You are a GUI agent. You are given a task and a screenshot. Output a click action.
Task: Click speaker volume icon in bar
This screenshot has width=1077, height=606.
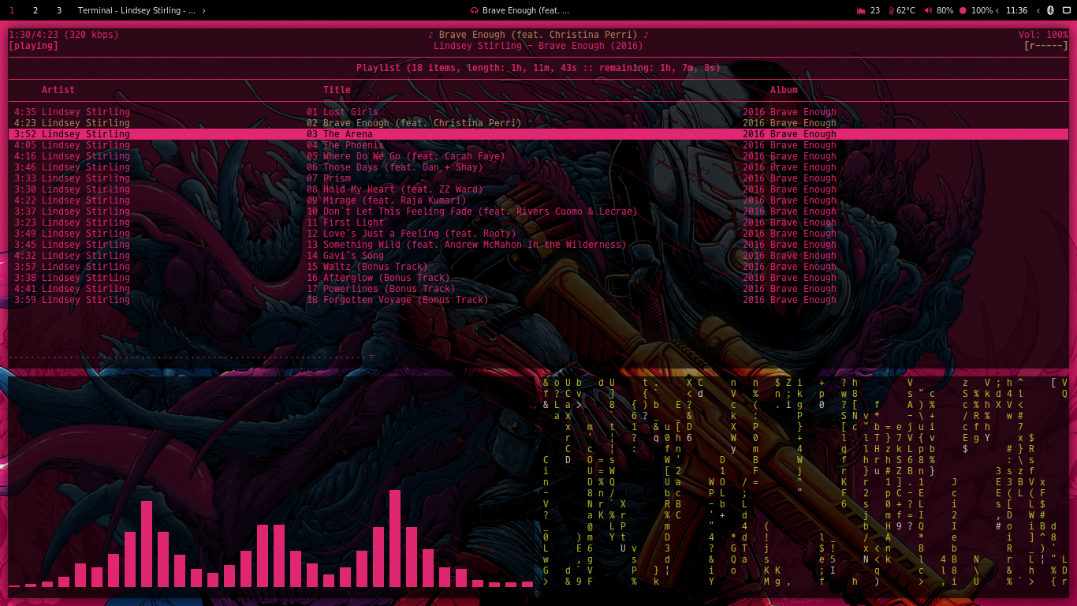928,10
